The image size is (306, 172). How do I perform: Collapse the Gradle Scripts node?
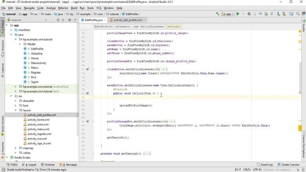click(x=7, y=157)
